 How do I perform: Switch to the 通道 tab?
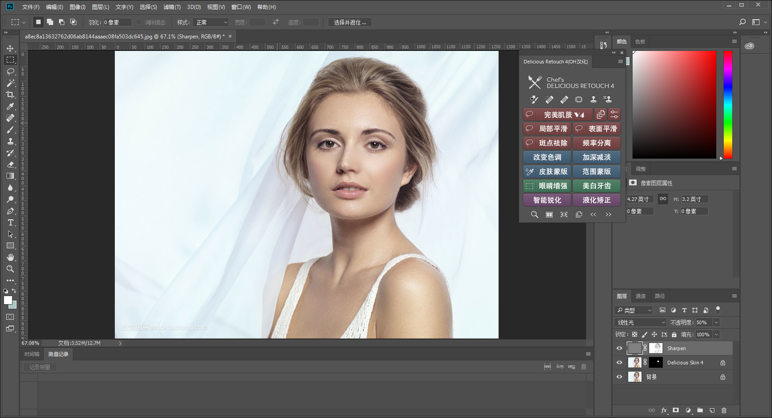pyautogui.click(x=641, y=296)
